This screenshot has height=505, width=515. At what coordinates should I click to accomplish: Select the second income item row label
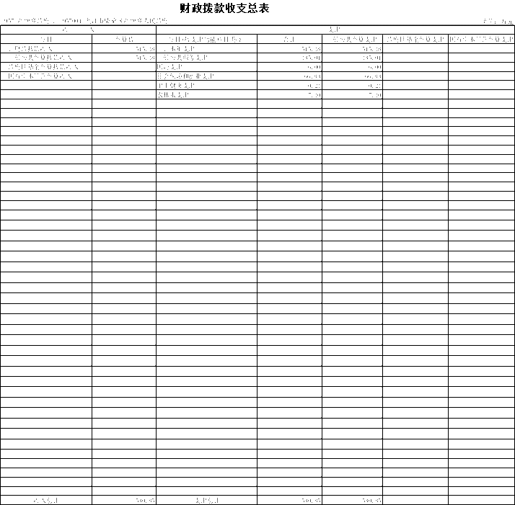tap(46, 58)
